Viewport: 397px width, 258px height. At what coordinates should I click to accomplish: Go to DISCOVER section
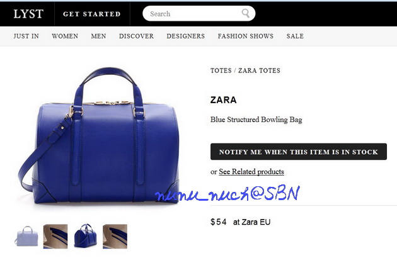click(x=136, y=36)
